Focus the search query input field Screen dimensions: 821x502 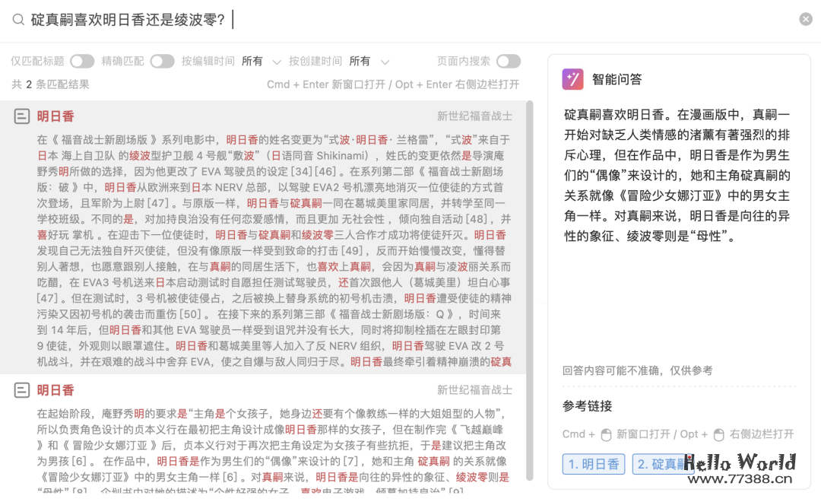pyautogui.click(x=408, y=20)
